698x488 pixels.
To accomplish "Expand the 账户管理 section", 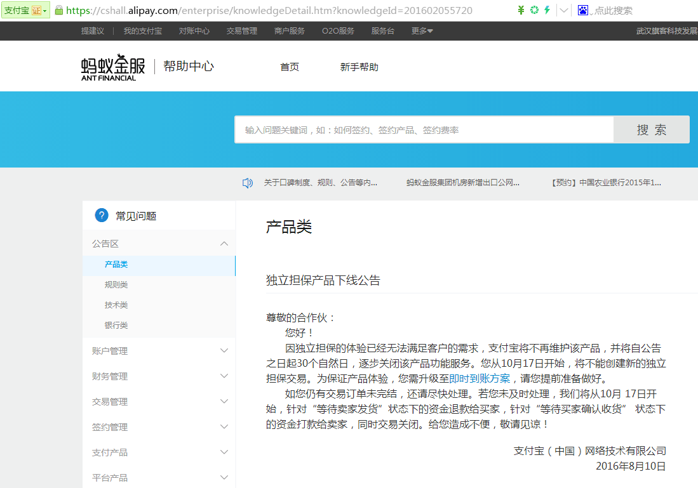I will [224, 351].
